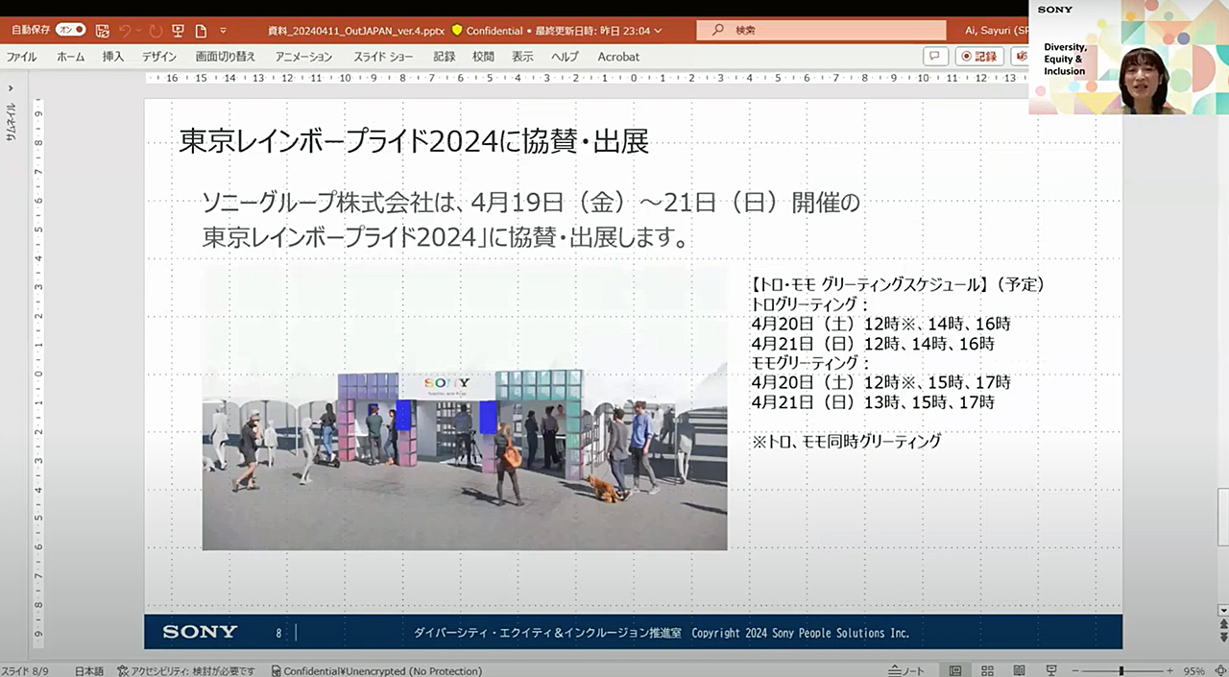
Task: Click the speaker webcam video thumbnail
Action: pos(1129,57)
